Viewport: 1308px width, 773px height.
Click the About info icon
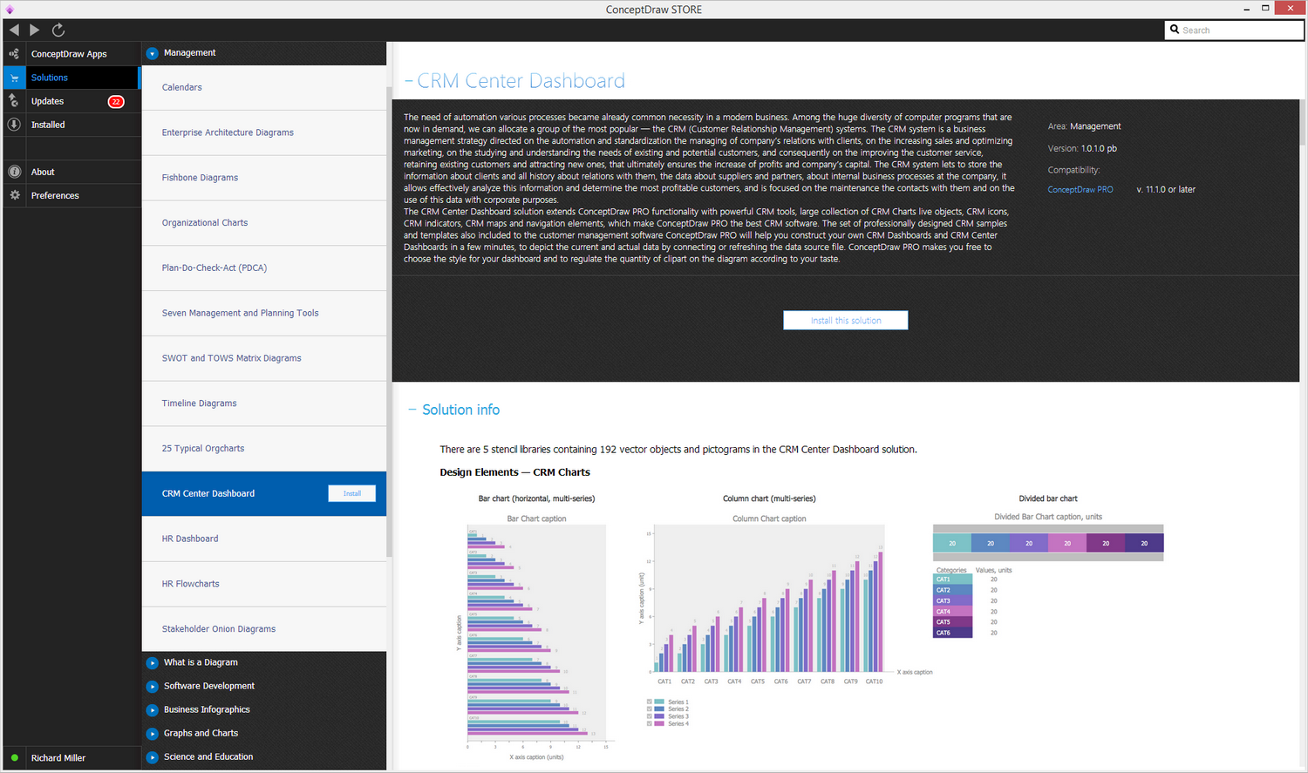pos(14,172)
